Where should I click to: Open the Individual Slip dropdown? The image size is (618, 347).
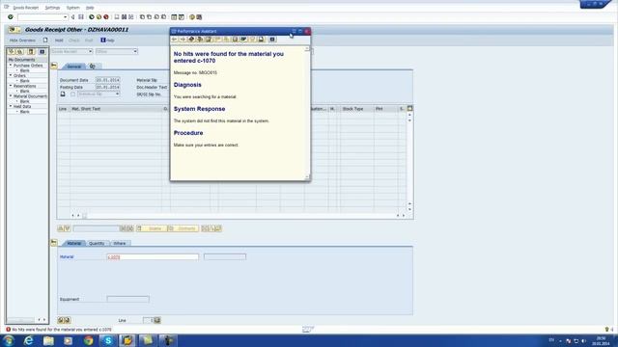tap(117, 94)
